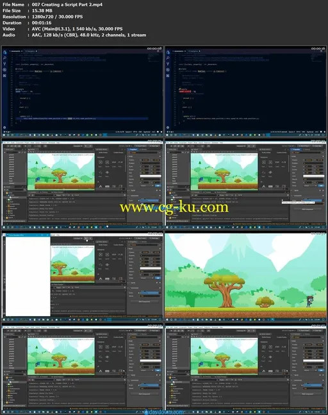Screen dimensions: 328x415
Task: Open Source Control icon in first VS Code frame
Action: tap(4, 64)
